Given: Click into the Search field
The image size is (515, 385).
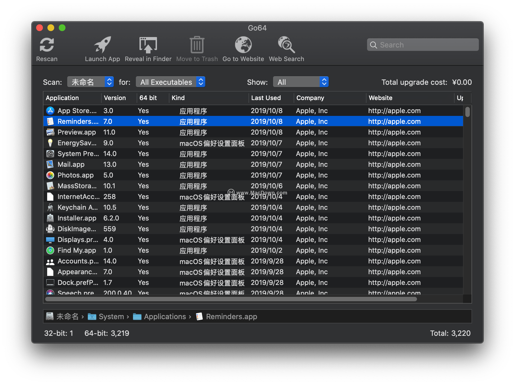Looking at the screenshot, I should point(423,45).
